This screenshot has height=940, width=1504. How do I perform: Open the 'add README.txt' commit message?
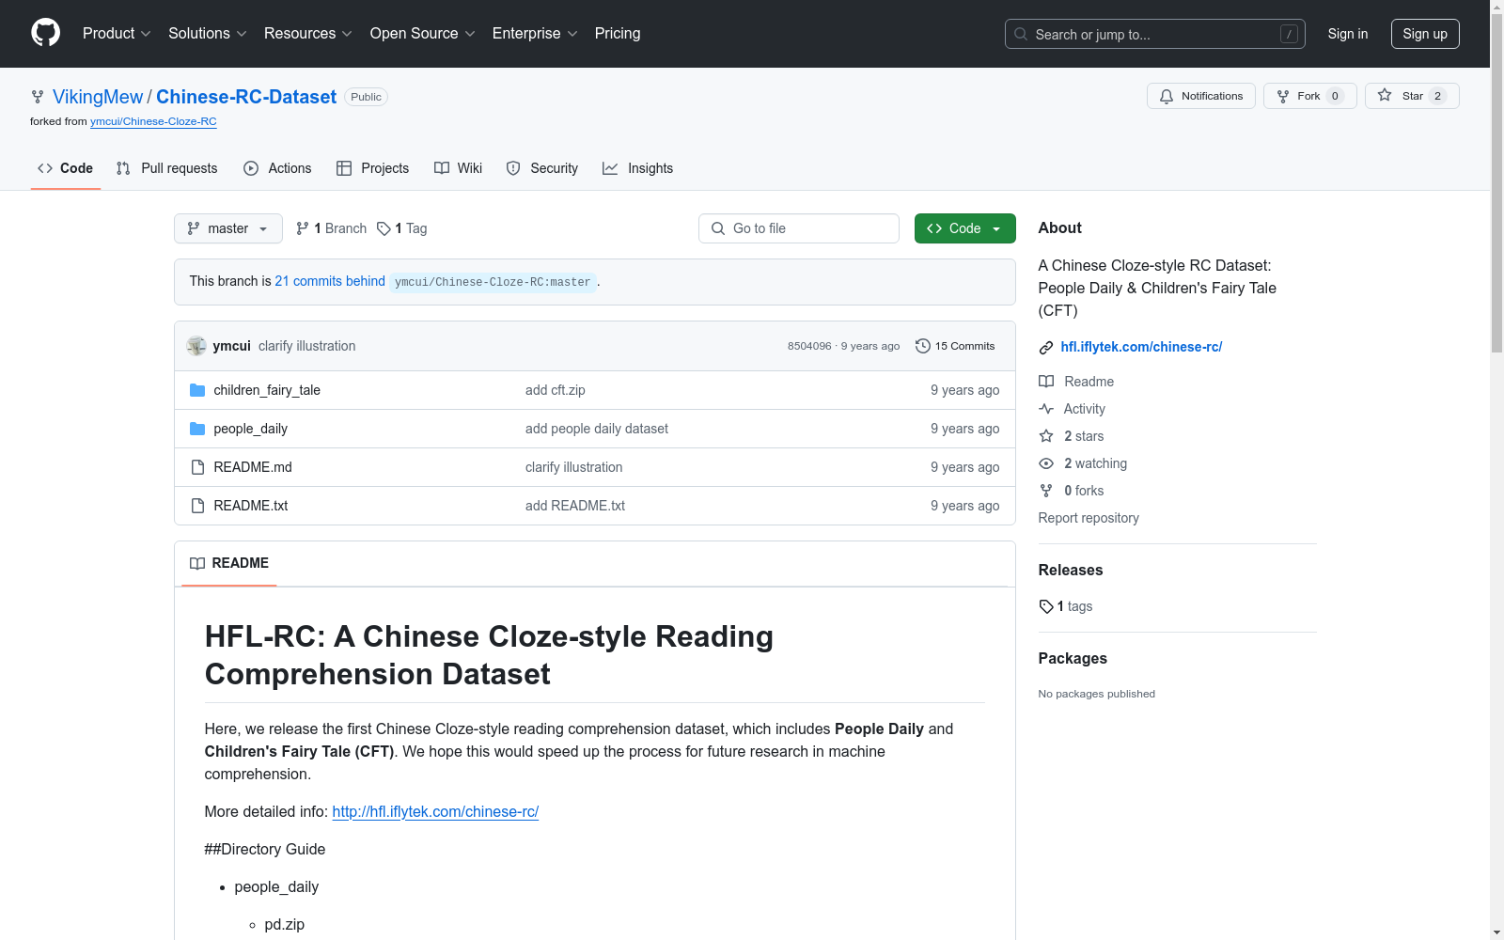pyautogui.click(x=575, y=506)
